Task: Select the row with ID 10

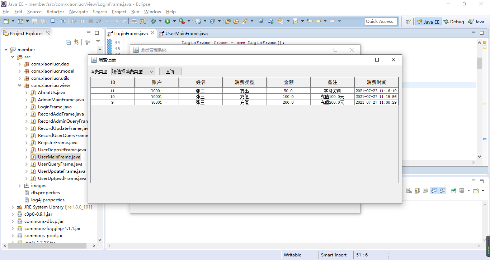Action: tap(244, 97)
